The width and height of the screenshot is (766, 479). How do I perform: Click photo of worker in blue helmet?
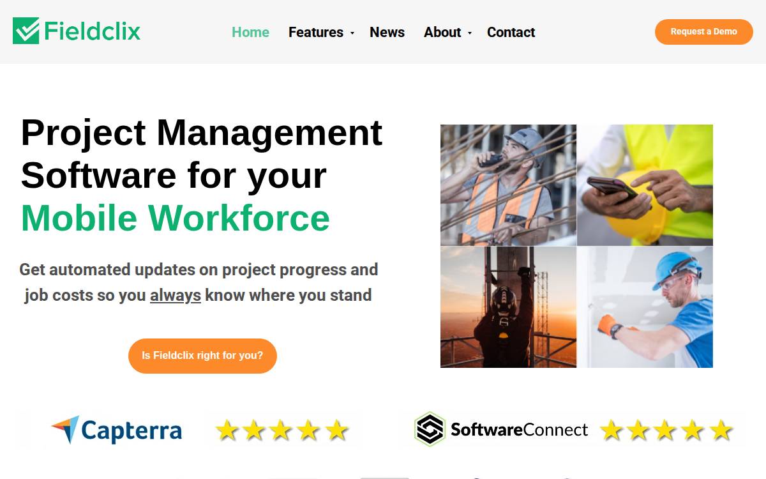(645, 307)
